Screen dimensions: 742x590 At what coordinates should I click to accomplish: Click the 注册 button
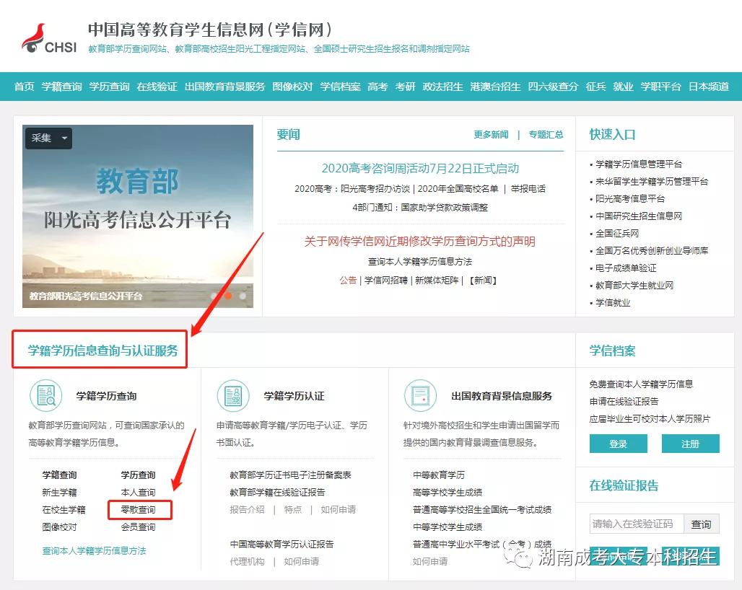coord(691,444)
